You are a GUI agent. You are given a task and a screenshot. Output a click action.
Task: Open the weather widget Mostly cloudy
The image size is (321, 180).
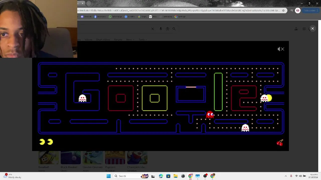[x=12, y=176]
